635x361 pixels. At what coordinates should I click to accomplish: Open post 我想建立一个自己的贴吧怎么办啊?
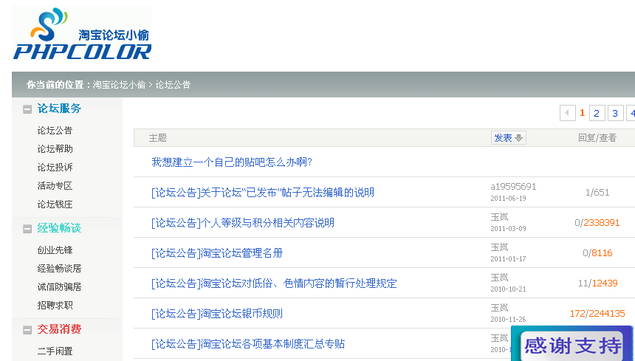click(232, 162)
